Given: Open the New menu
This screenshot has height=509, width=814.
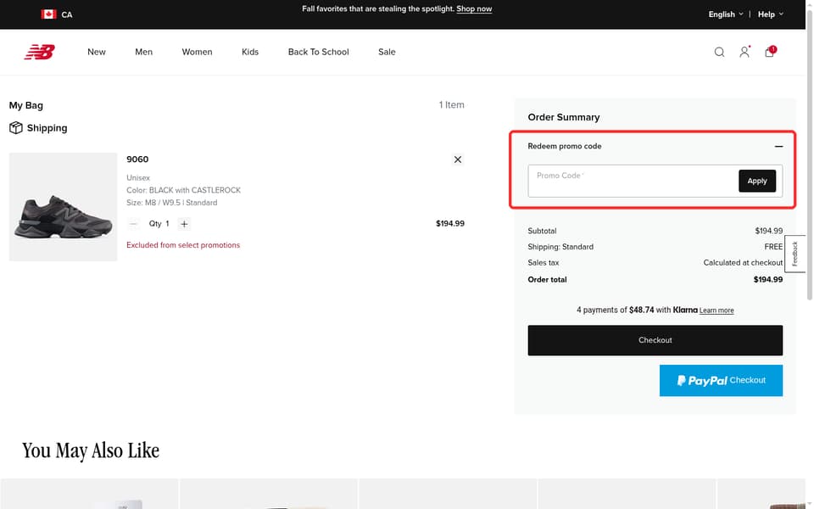Looking at the screenshot, I should [97, 52].
